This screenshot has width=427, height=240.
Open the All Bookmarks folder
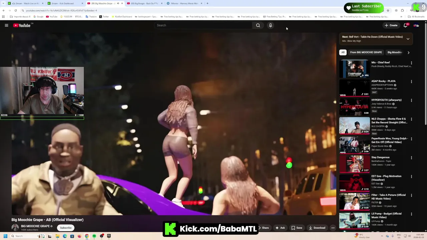(416, 17)
